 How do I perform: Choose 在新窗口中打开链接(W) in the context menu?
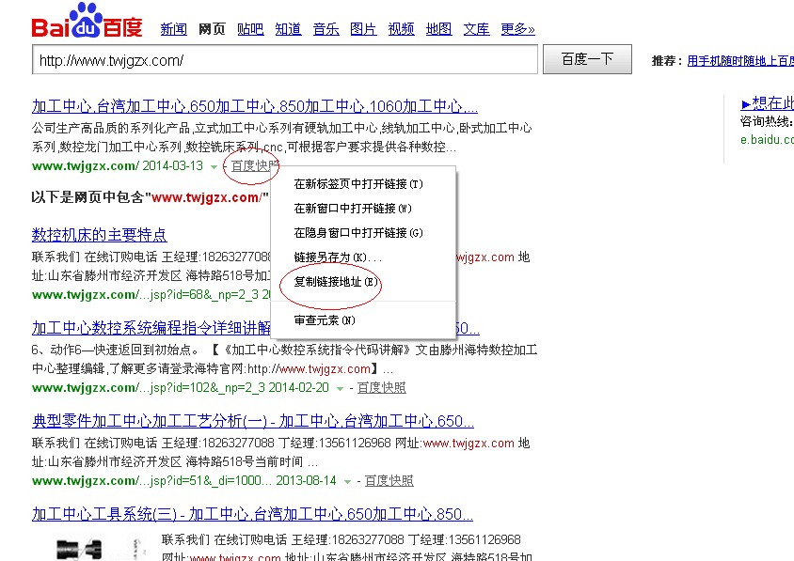click(353, 209)
